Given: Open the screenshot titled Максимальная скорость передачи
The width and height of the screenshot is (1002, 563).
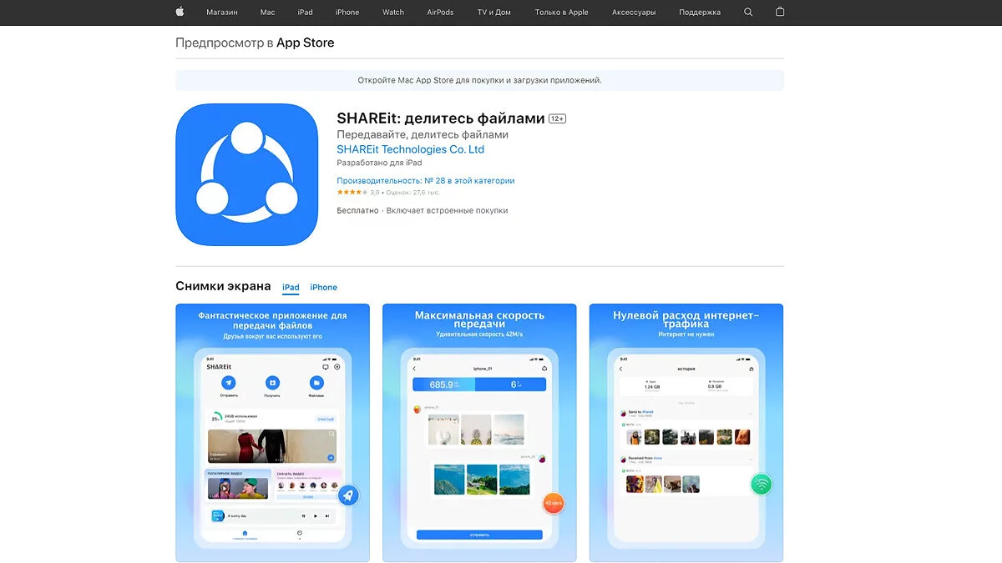Looking at the screenshot, I should (479, 432).
